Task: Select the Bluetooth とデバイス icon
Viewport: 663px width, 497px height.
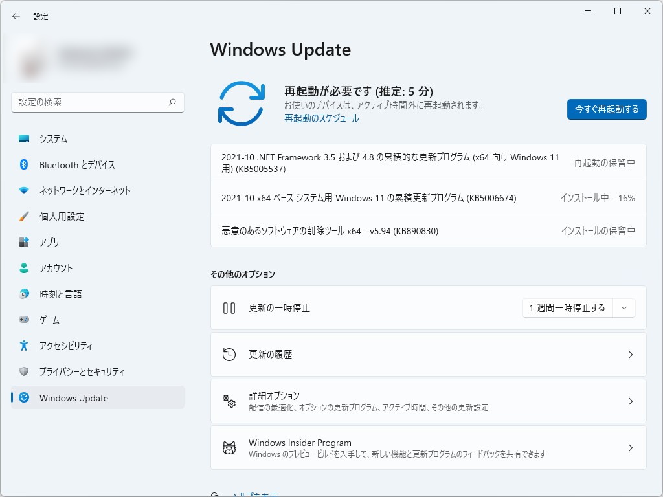Action: tap(23, 164)
